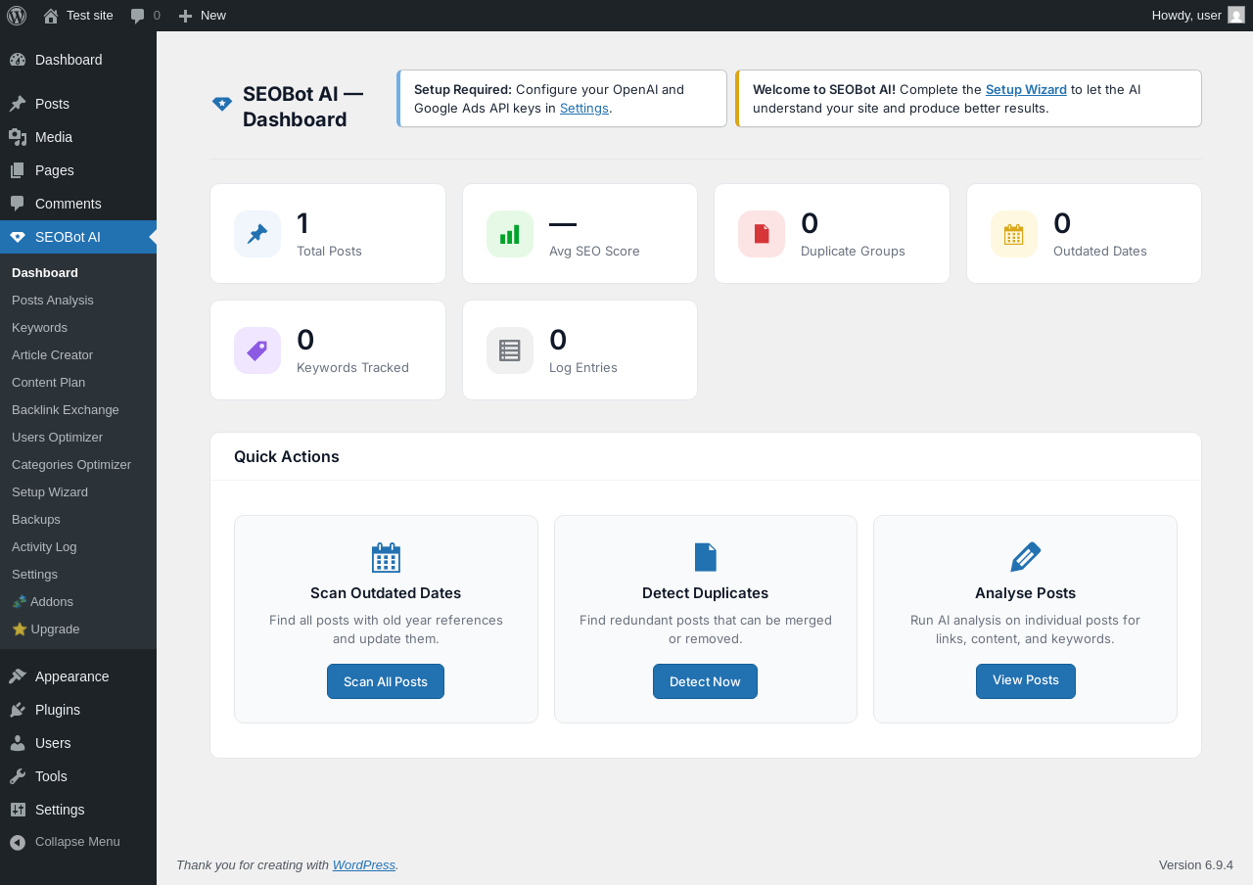The width and height of the screenshot is (1253, 885).
Task: Click the WordPress logo icon
Action: click(17, 16)
